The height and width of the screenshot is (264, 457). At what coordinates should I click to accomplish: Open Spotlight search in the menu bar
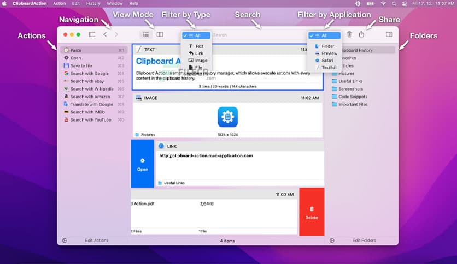pyautogui.click(x=394, y=3)
